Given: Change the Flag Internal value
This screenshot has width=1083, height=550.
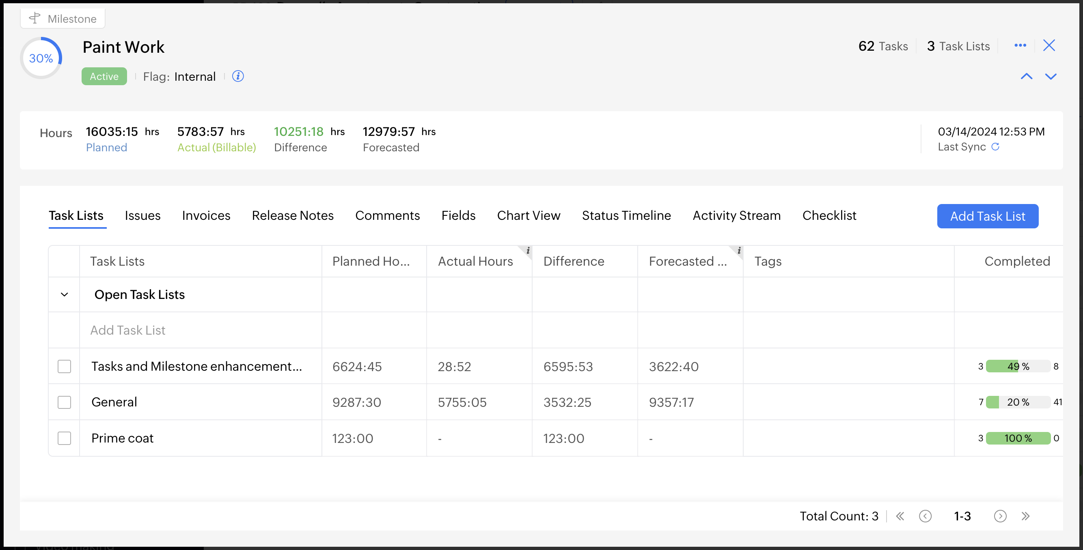Looking at the screenshot, I should 195,77.
